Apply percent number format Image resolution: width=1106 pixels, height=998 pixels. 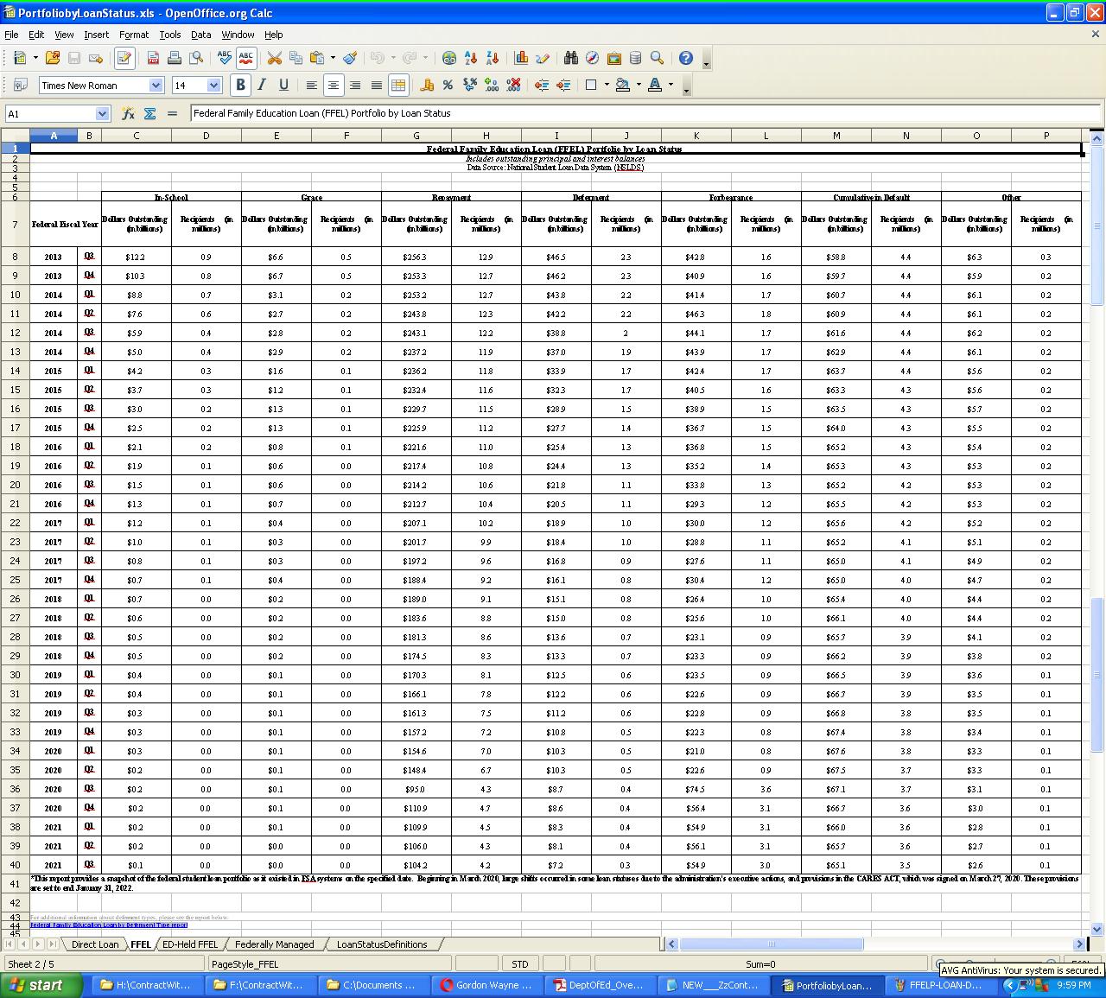point(448,85)
